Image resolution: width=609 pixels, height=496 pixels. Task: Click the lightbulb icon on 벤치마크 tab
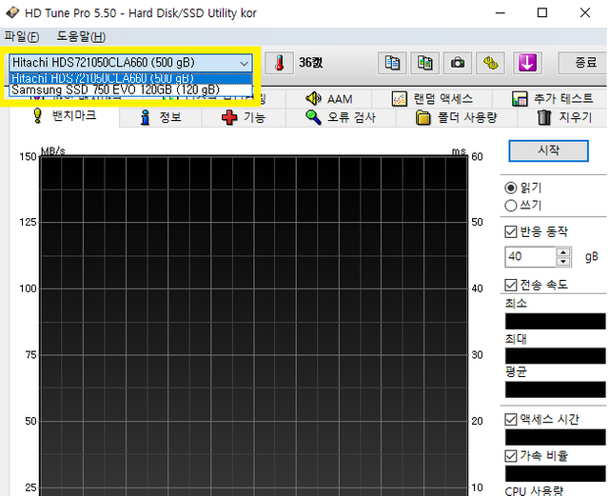(37, 116)
